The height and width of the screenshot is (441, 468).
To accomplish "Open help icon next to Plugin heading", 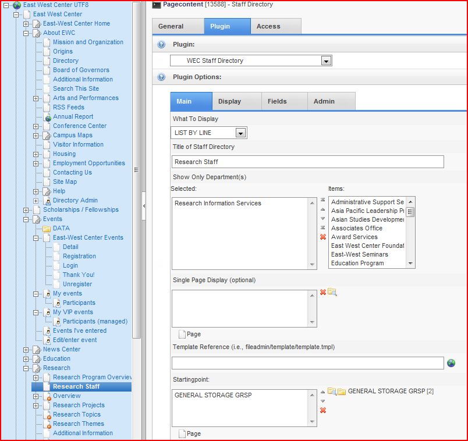I will (x=161, y=44).
